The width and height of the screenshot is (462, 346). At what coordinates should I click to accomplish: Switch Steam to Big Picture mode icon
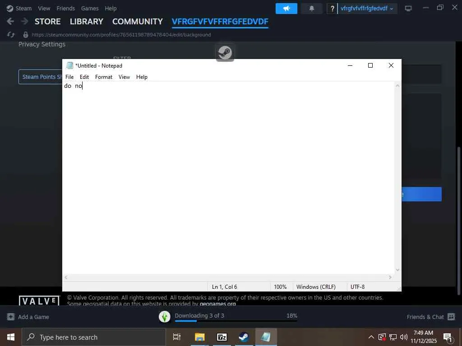click(408, 8)
